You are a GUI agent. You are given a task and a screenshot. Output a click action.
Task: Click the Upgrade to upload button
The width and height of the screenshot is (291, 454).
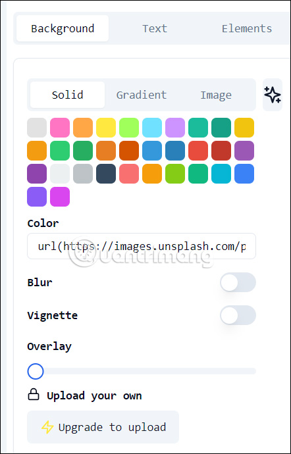(x=103, y=427)
